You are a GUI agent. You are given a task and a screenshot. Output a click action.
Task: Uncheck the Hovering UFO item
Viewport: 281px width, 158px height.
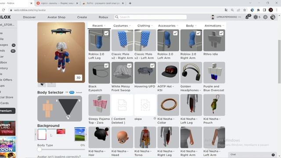point(152,65)
